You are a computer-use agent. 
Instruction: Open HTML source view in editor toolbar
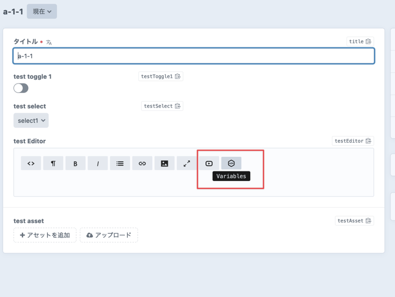pos(31,163)
